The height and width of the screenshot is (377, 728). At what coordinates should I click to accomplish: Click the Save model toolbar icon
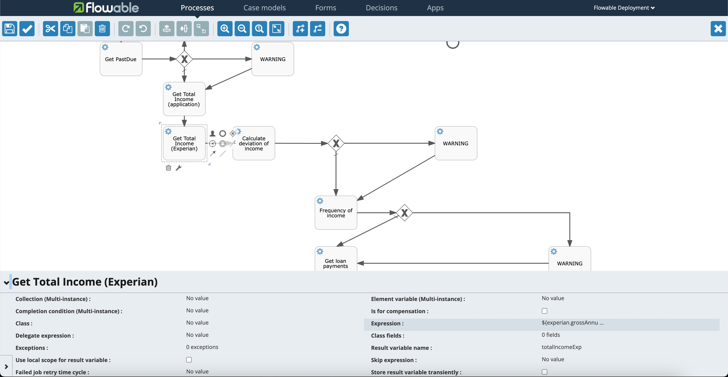point(9,29)
